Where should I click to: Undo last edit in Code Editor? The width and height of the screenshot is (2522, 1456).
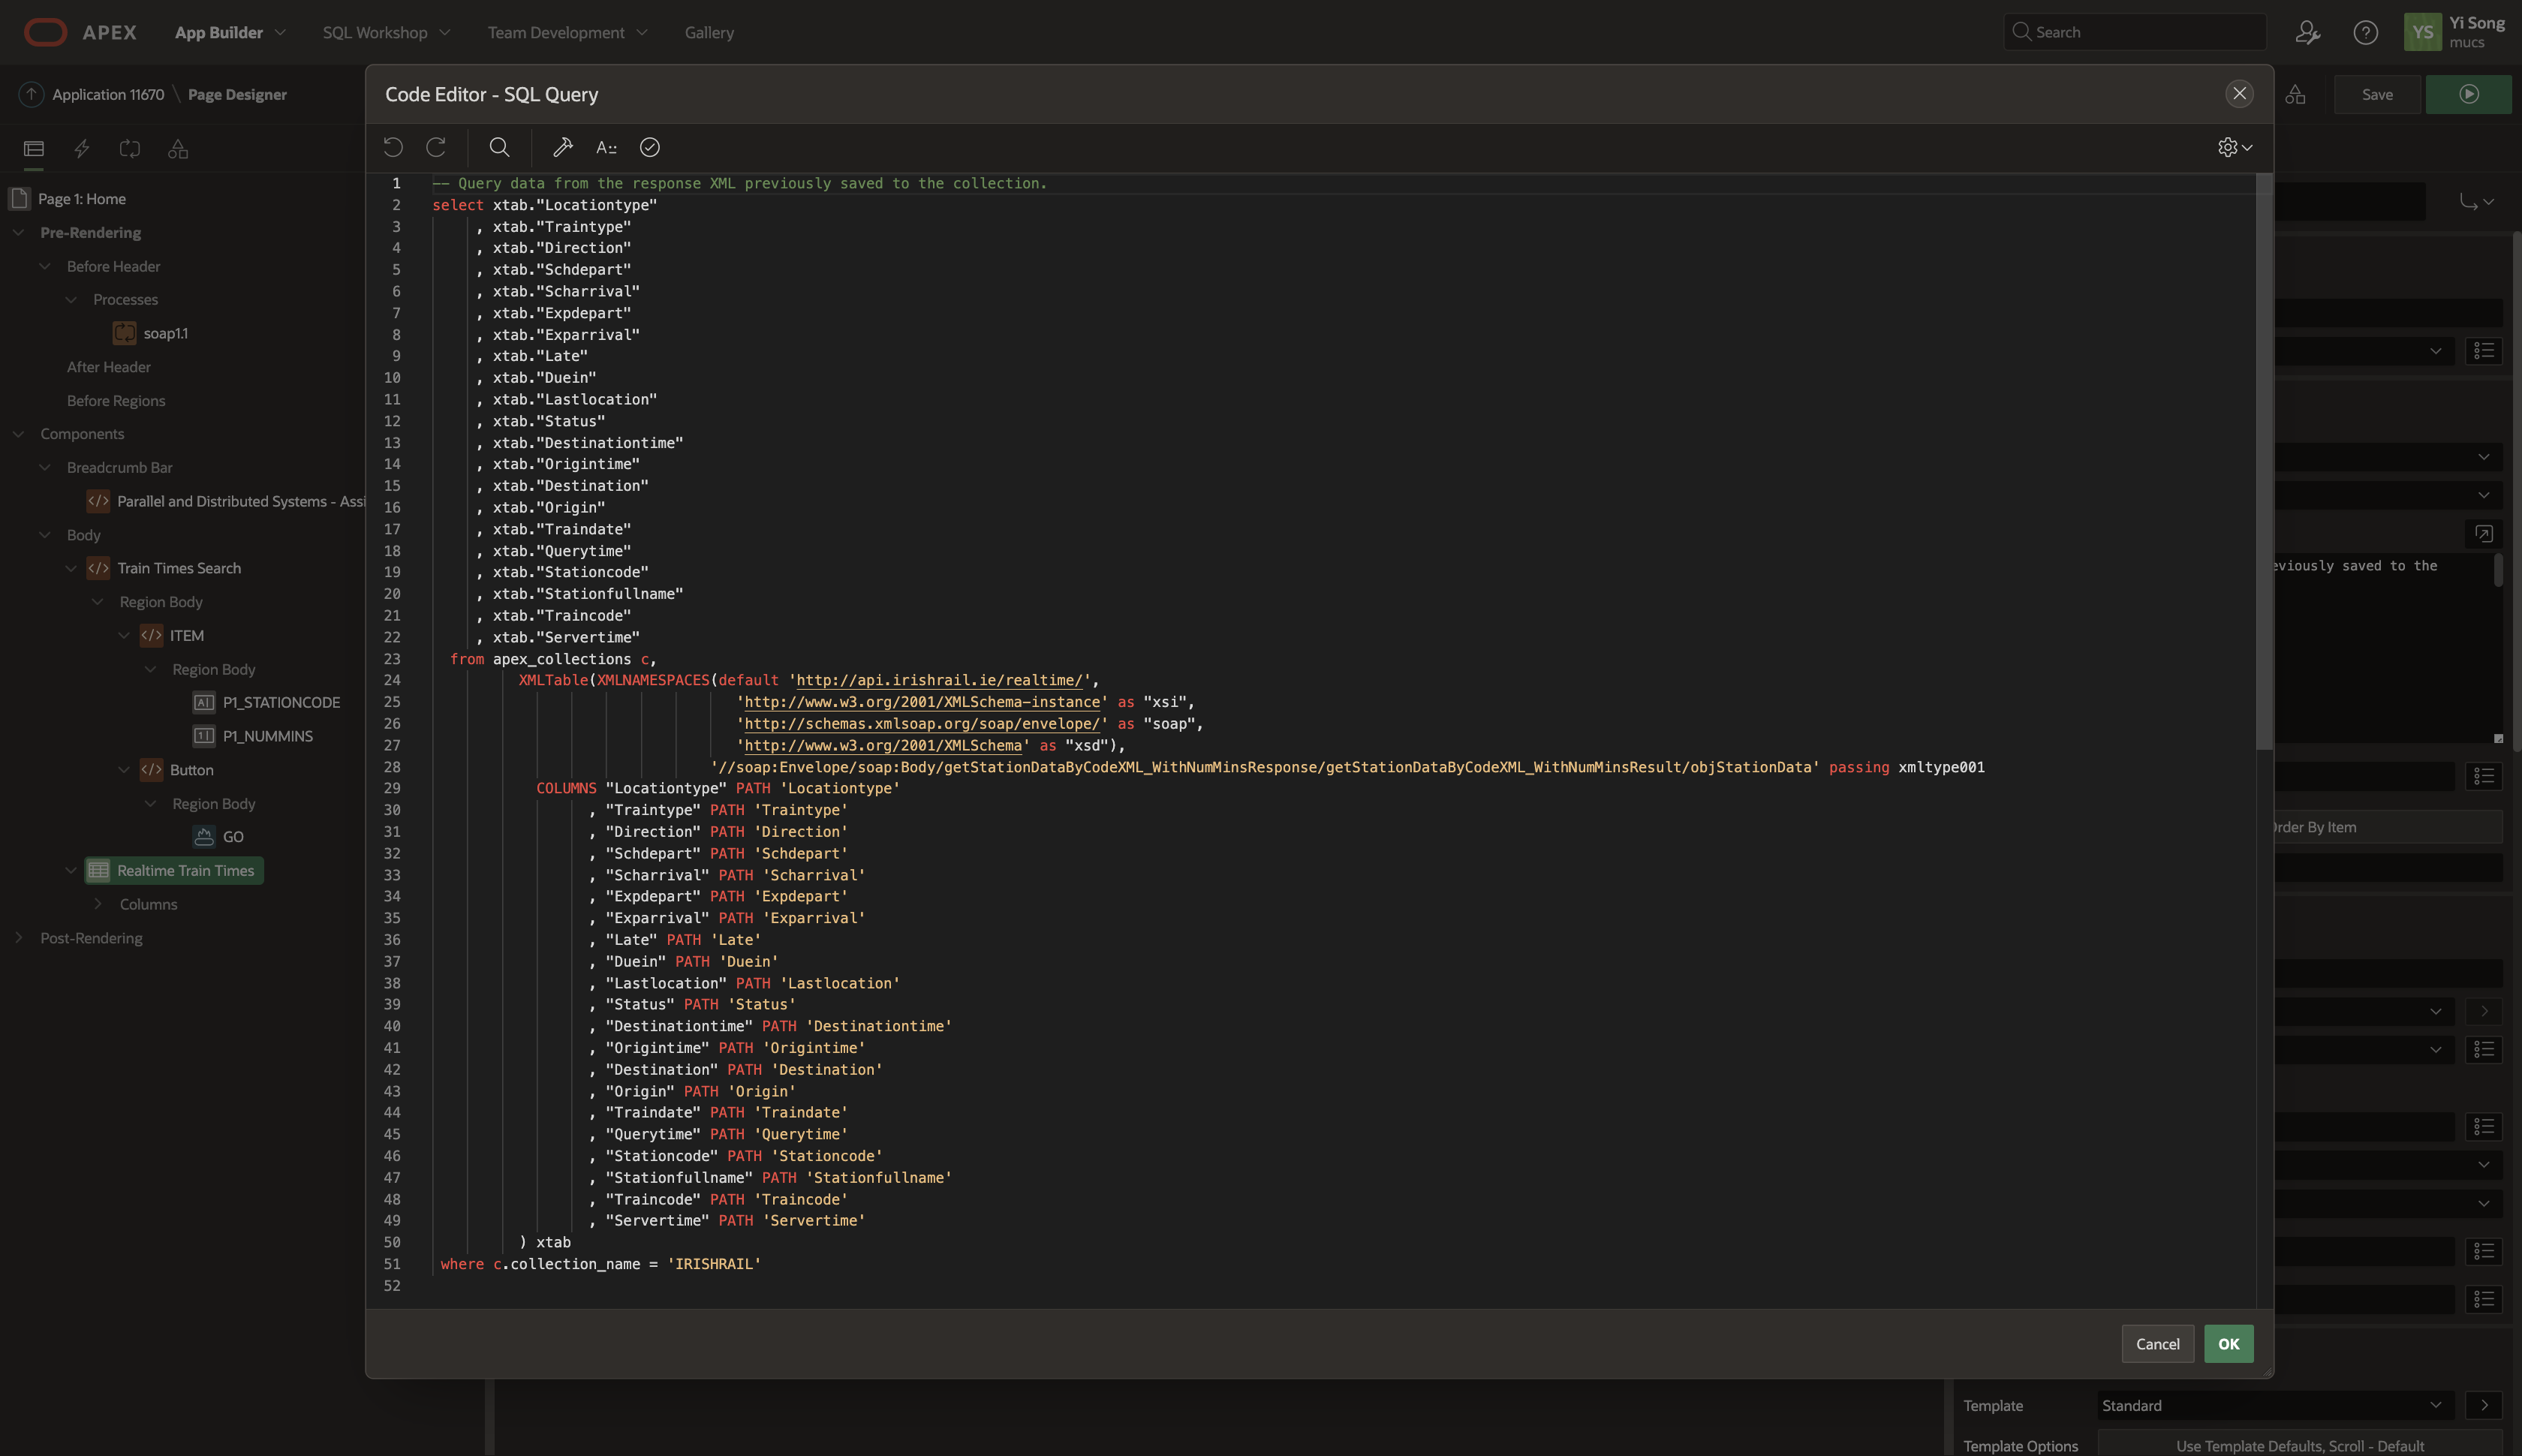coord(393,147)
